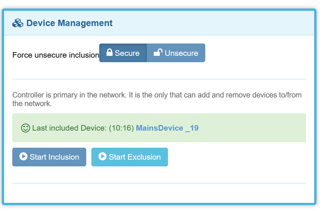This screenshot has height=211, width=325.
Task: Switch to Unsecure inclusion mode
Action: click(176, 53)
